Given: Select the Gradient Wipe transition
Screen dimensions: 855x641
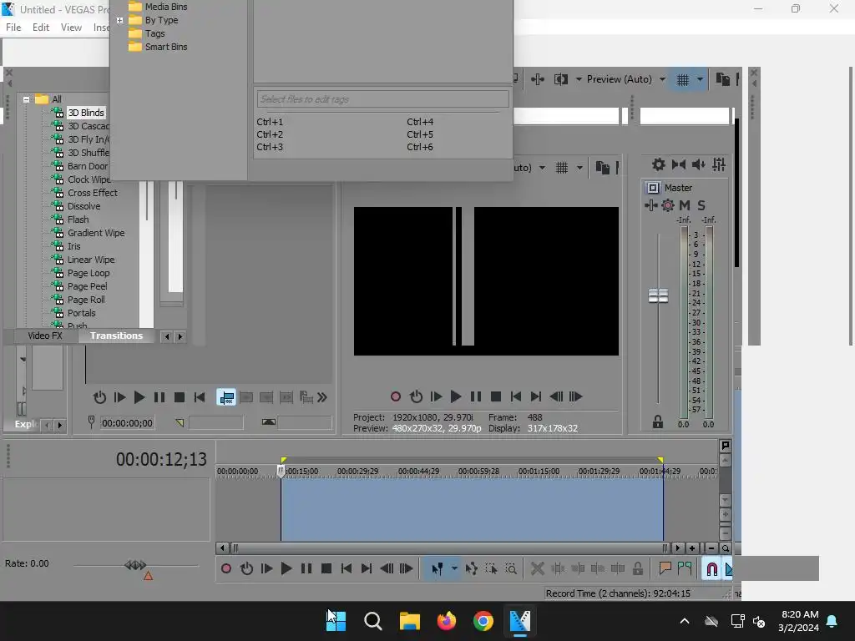Looking at the screenshot, I should click(x=96, y=233).
